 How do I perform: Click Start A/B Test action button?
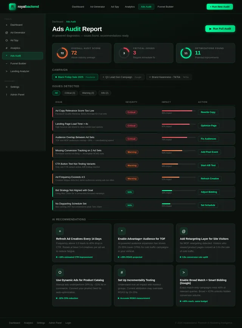coord(208,165)
